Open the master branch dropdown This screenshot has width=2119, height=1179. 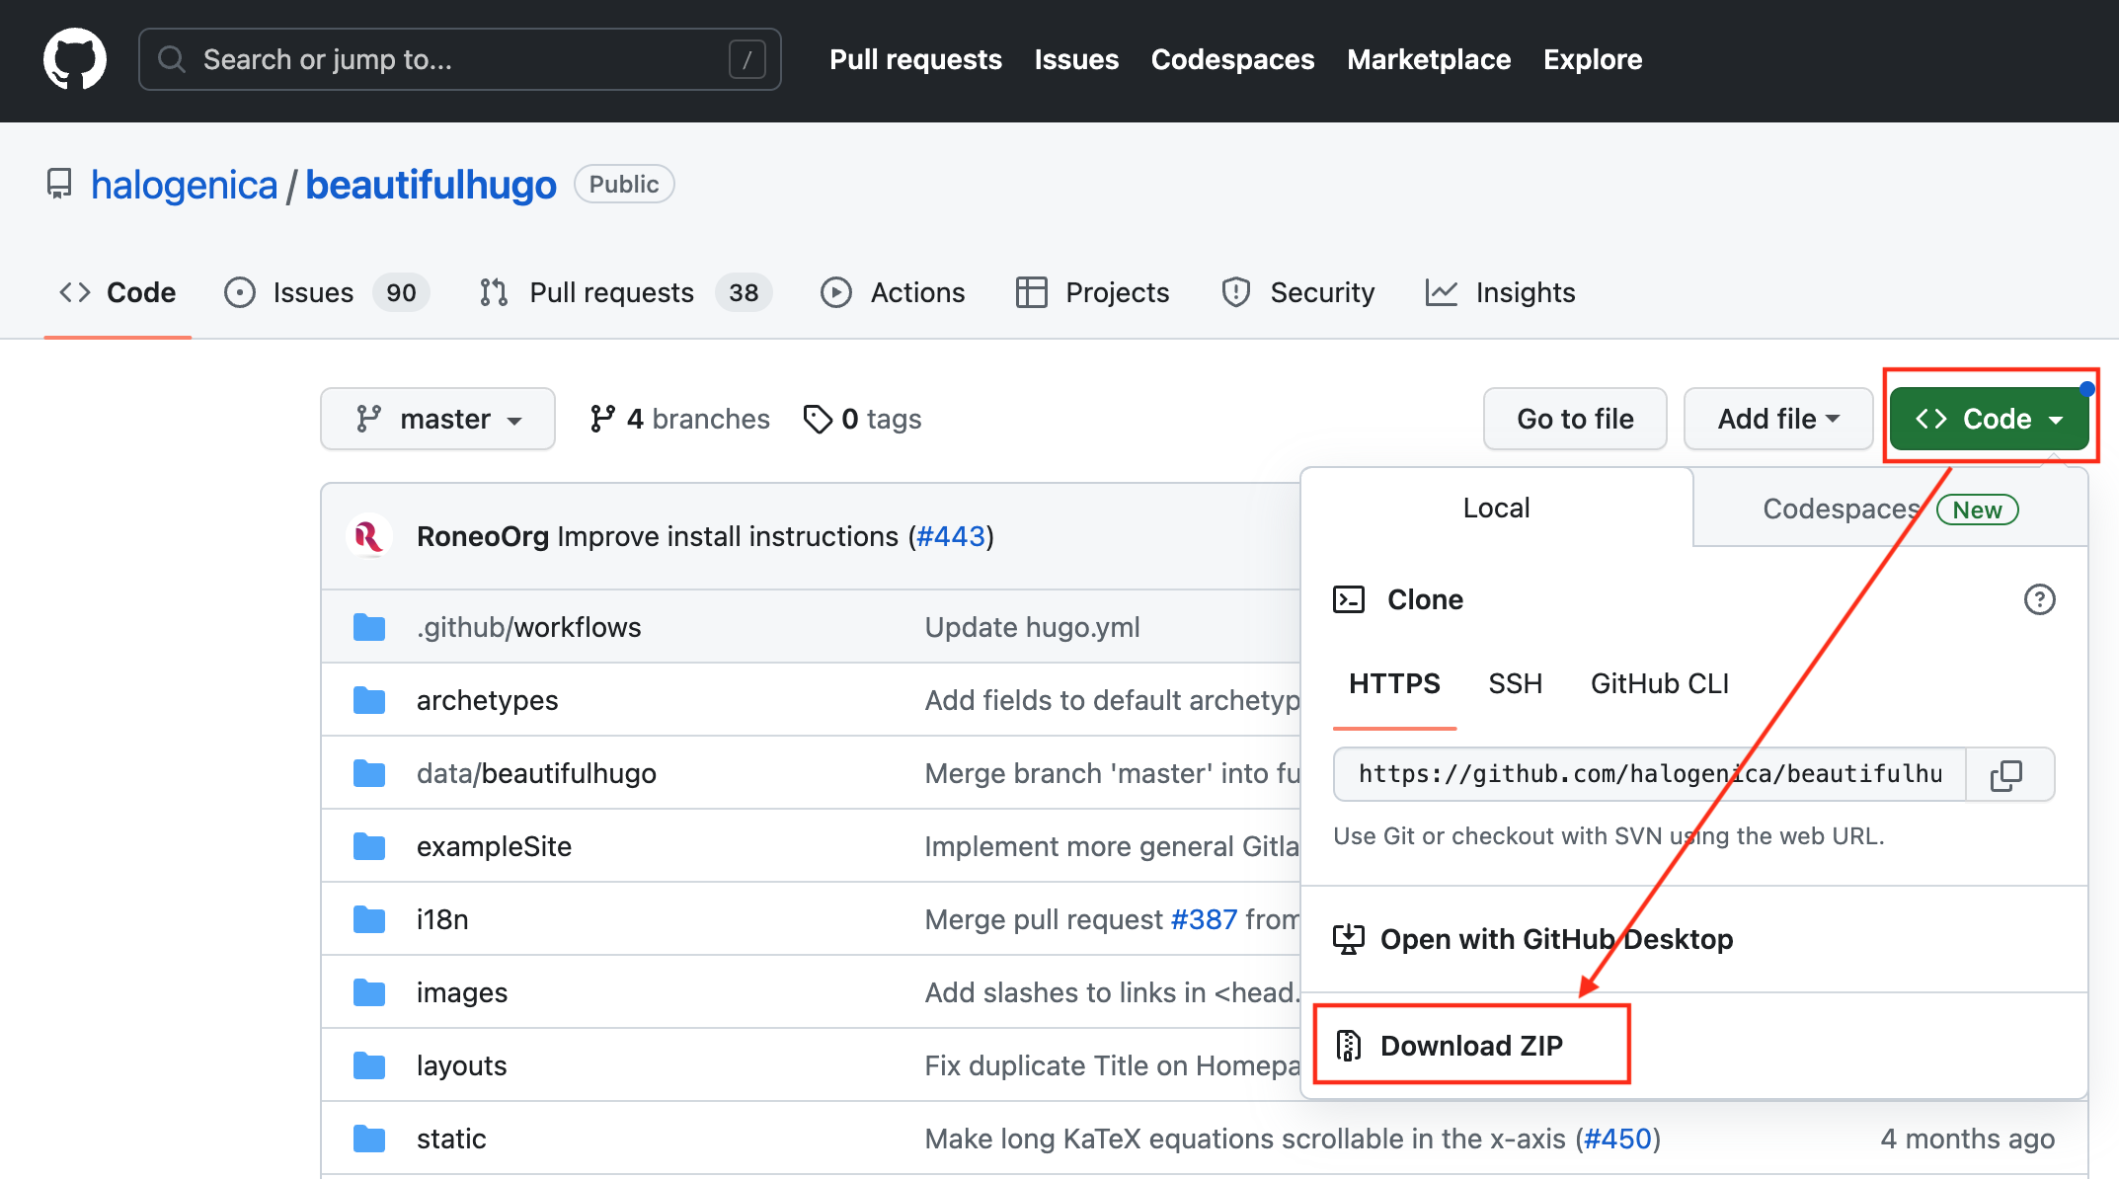tap(437, 419)
